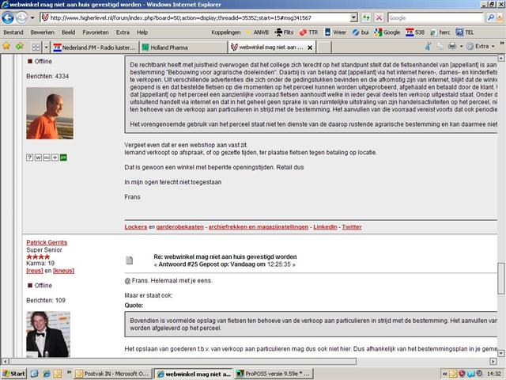Show Quick Tabs thumbnail view
The height and width of the screenshot is (380, 506).
(36, 47)
